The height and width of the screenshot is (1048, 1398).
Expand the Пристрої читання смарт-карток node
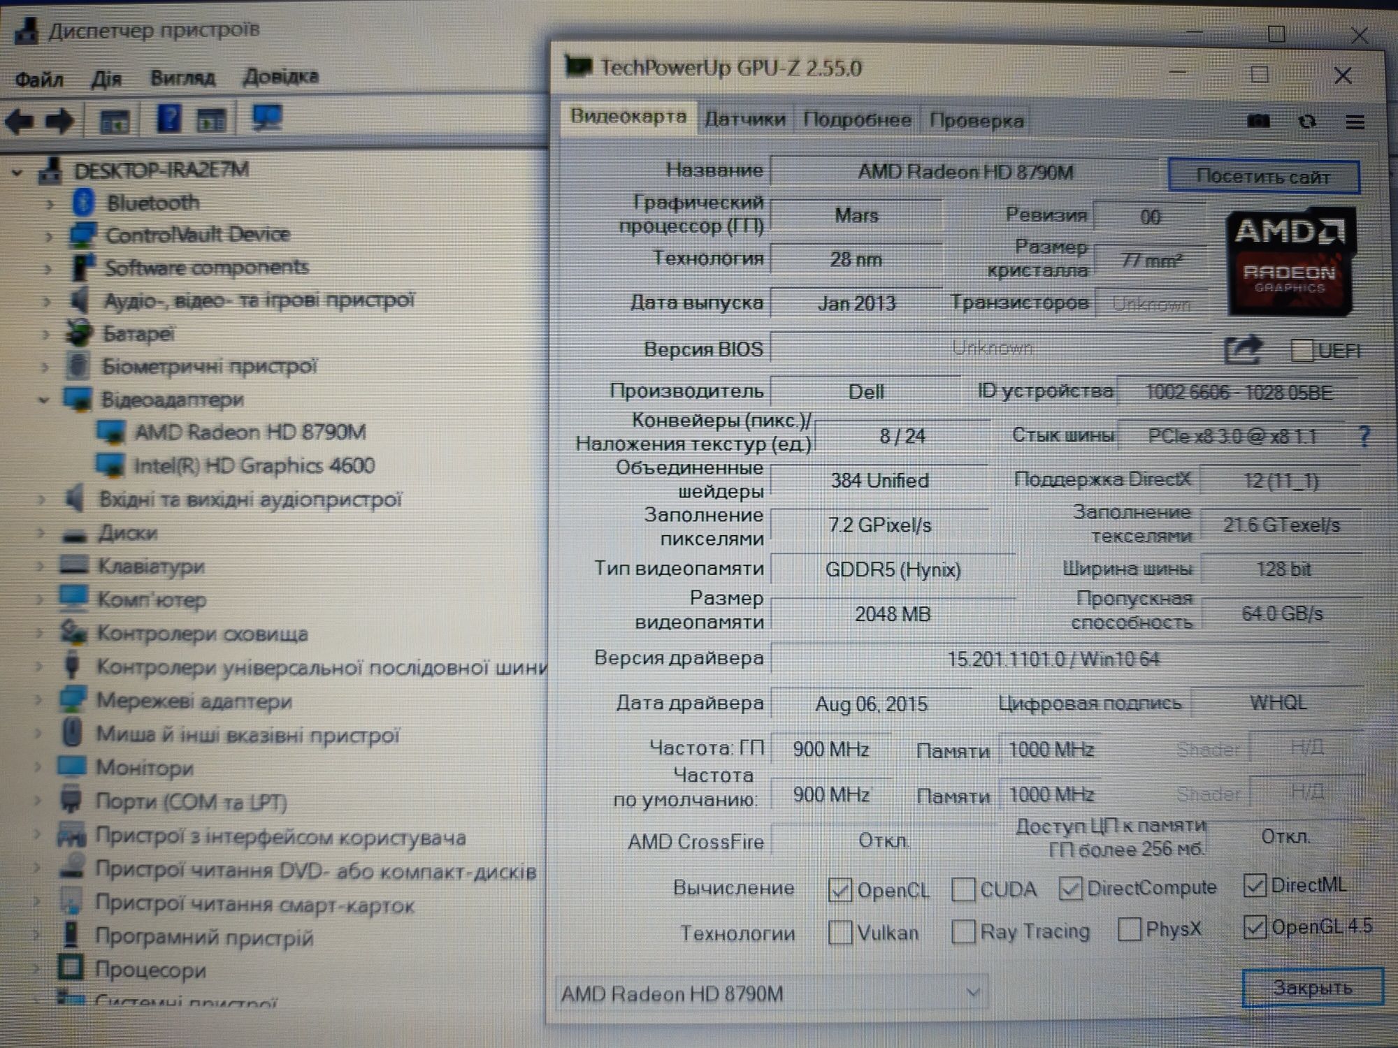coord(36,901)
